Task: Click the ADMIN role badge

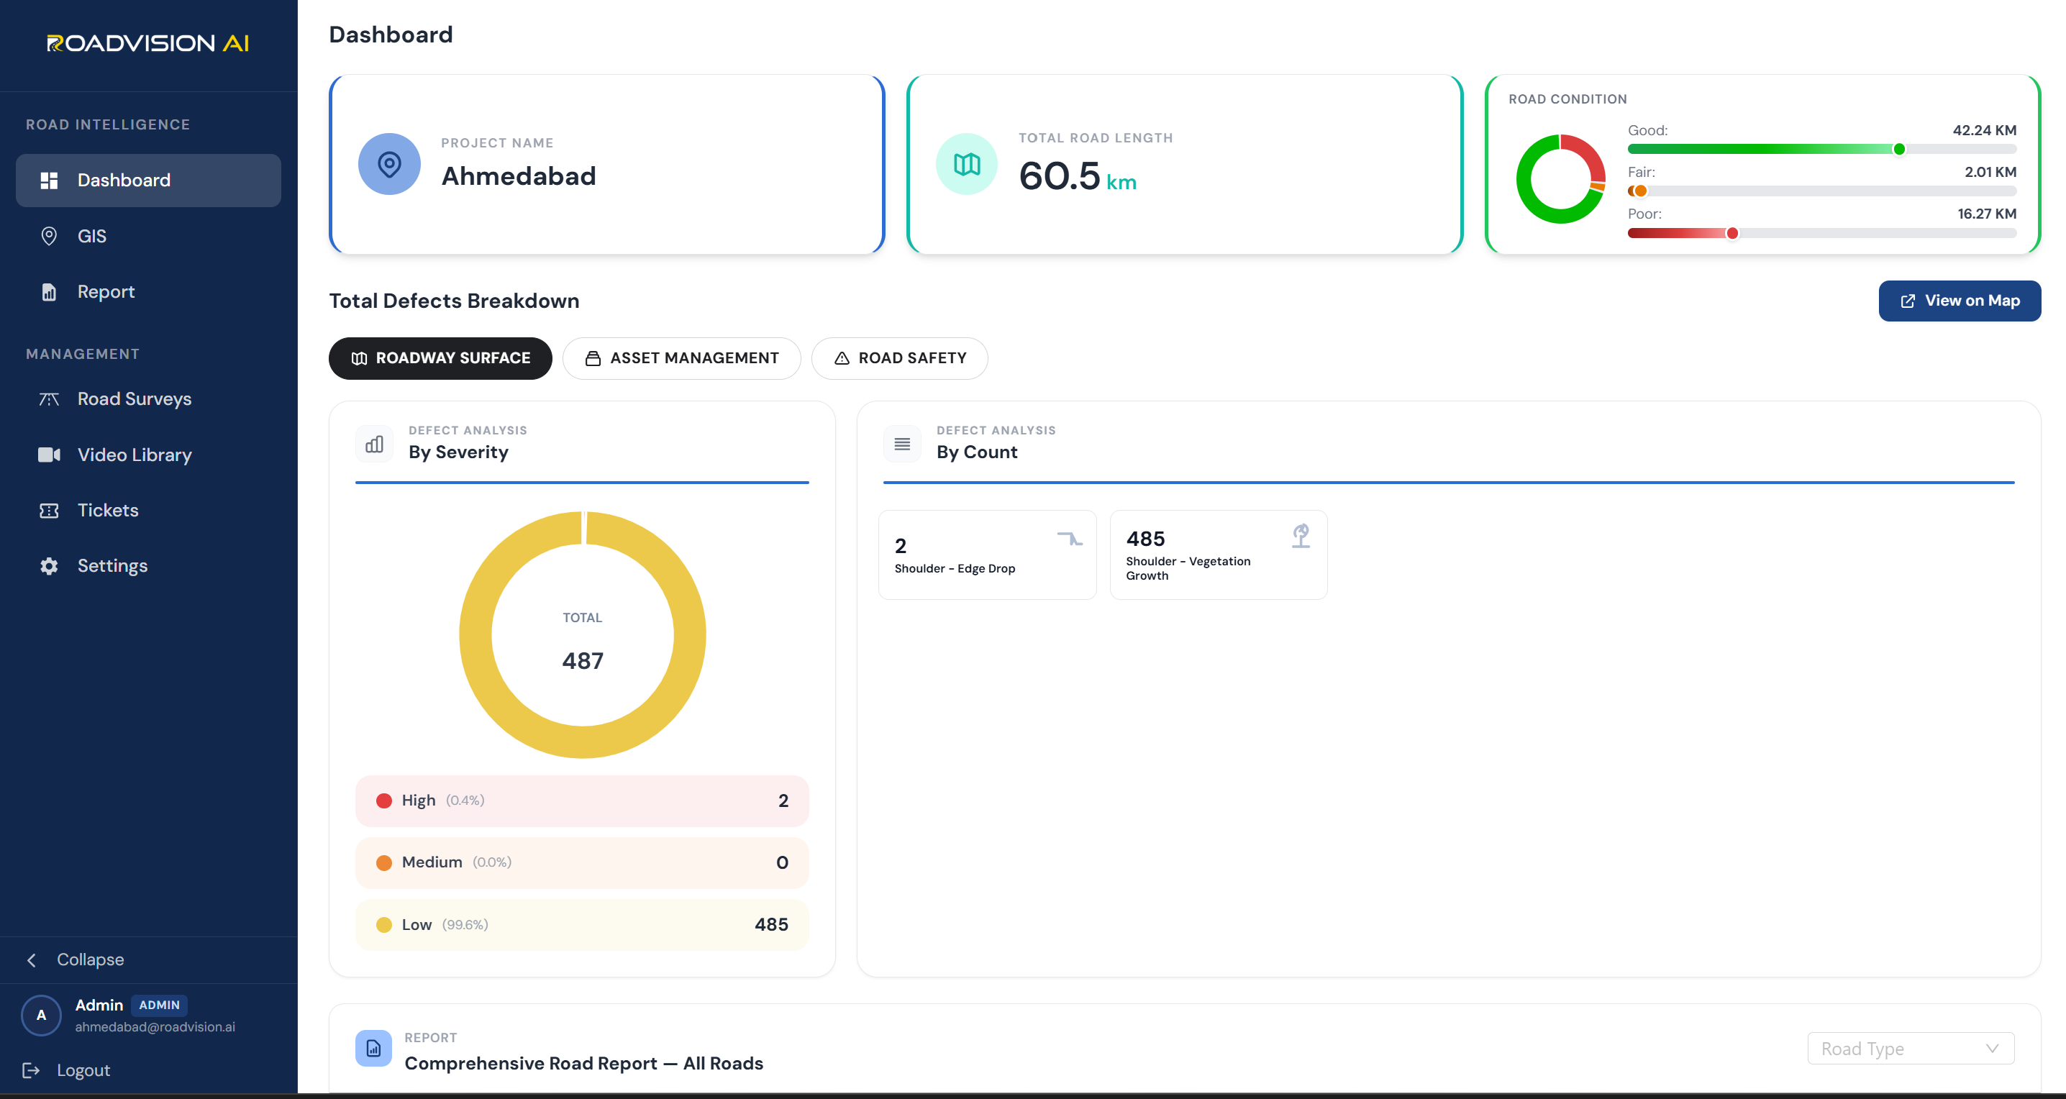Action: tap(159, 1005)
